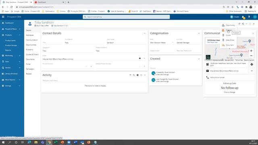Click the Create plus button

(235, 17)
